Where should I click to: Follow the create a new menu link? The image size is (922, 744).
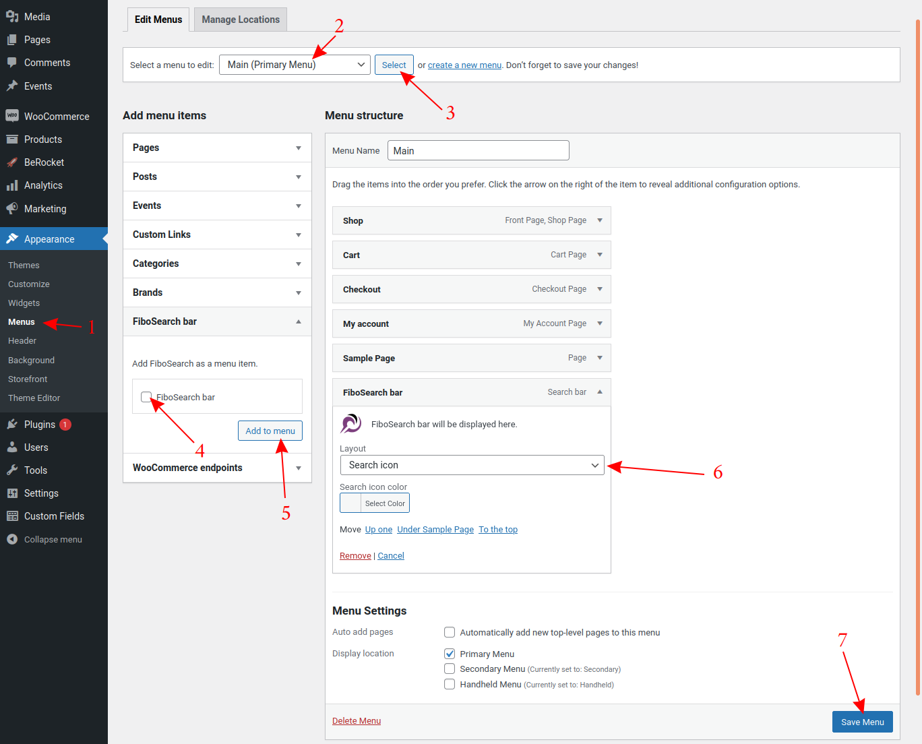pyautogui.click(x=464, y=65)
